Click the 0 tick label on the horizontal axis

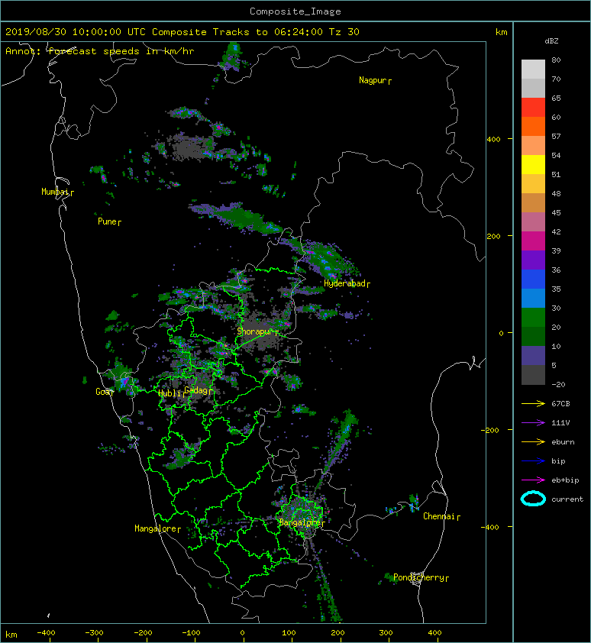242,633
